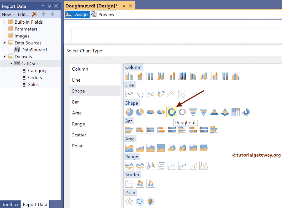This screenshot has height=208, width=282.
Task: Pick the Exploded pie chart icon
Action: click(140, 112)
